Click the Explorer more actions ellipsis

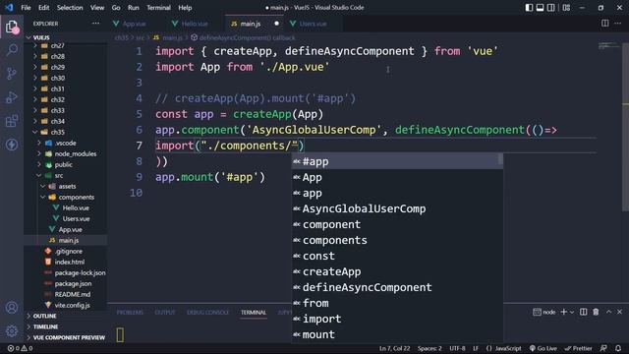(95, 24)
